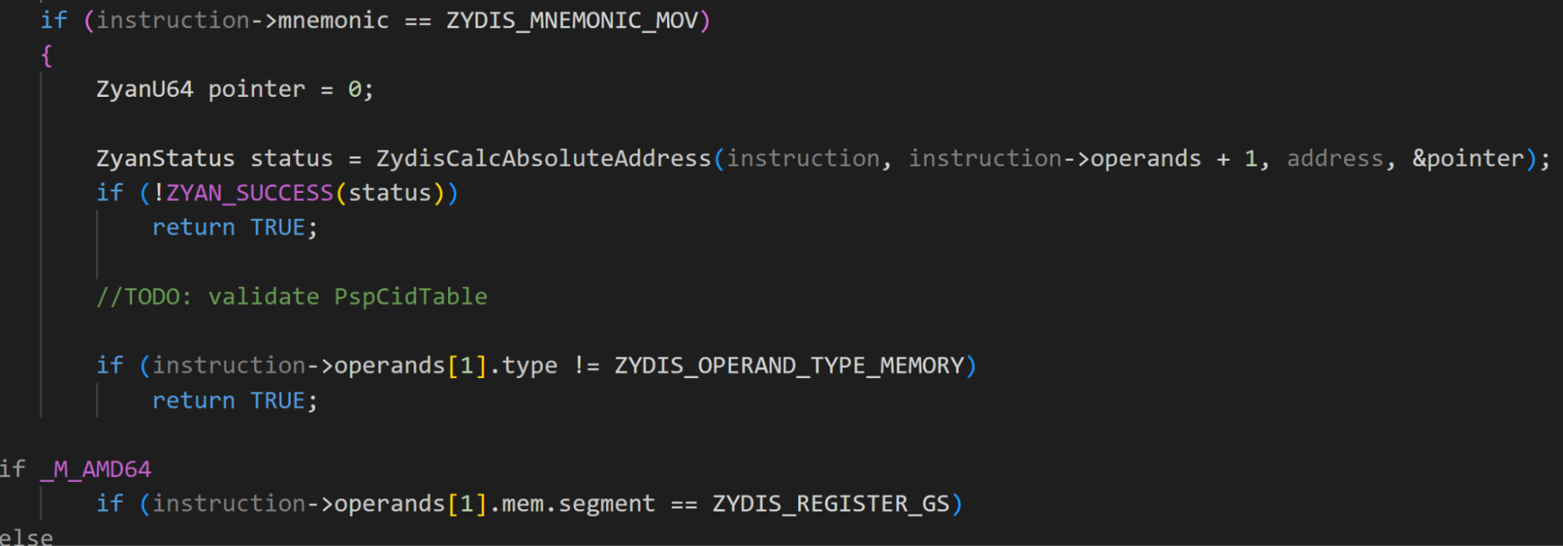Place cursor at the opening curly brace
1563x546 pixels.
pos(47,55)
